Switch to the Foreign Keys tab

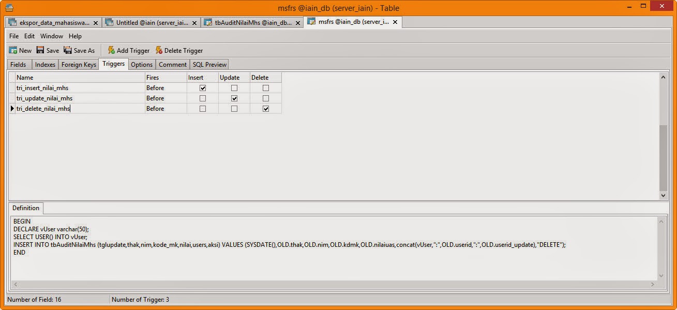(x=78, y=64)
